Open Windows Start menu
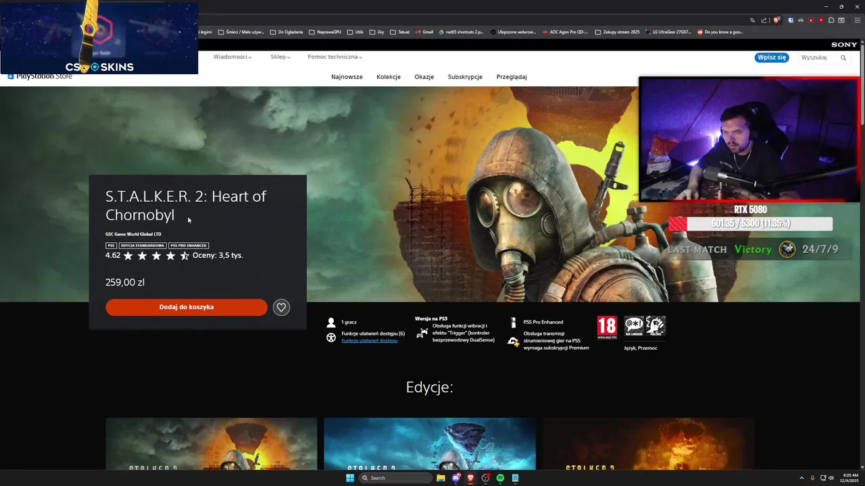Image resolution: width=865 pixels, height=486 pixels. coord(350,478)
